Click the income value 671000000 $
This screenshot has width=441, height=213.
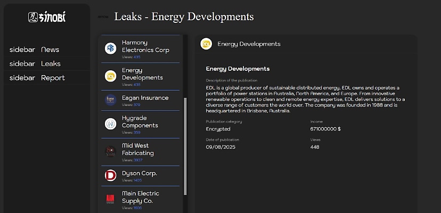coord(325,129)
